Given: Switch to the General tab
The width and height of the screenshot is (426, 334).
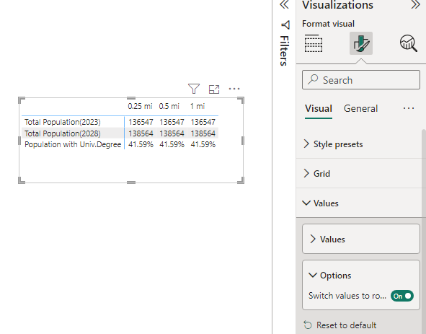Looking at the screenshot, I should click(x=360, y=108).
